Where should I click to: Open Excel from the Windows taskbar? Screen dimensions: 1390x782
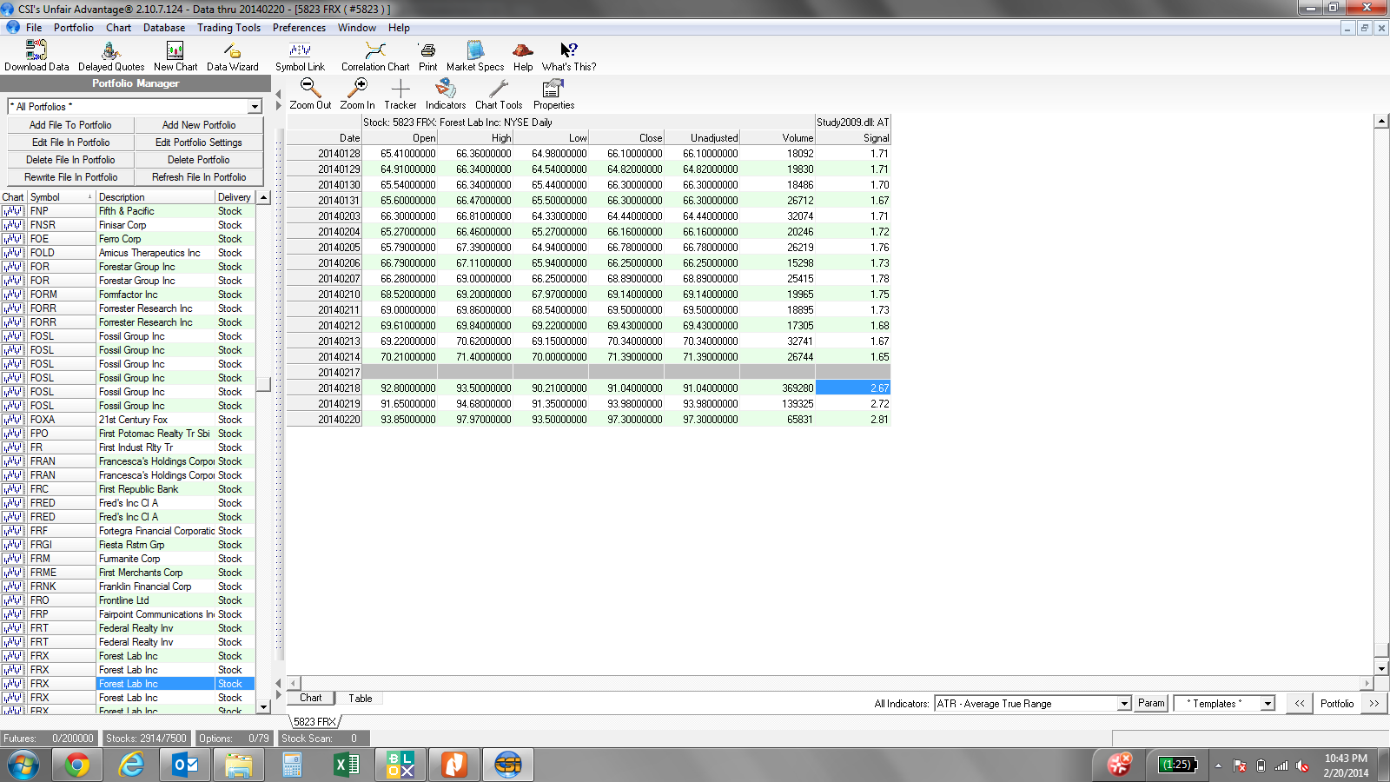(x=346, y=765)
